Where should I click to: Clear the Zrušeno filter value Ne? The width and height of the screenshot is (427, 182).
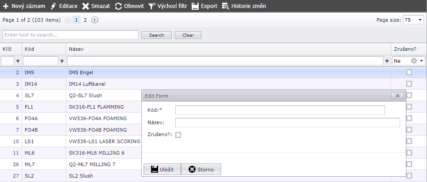click(x=414, y=61)
